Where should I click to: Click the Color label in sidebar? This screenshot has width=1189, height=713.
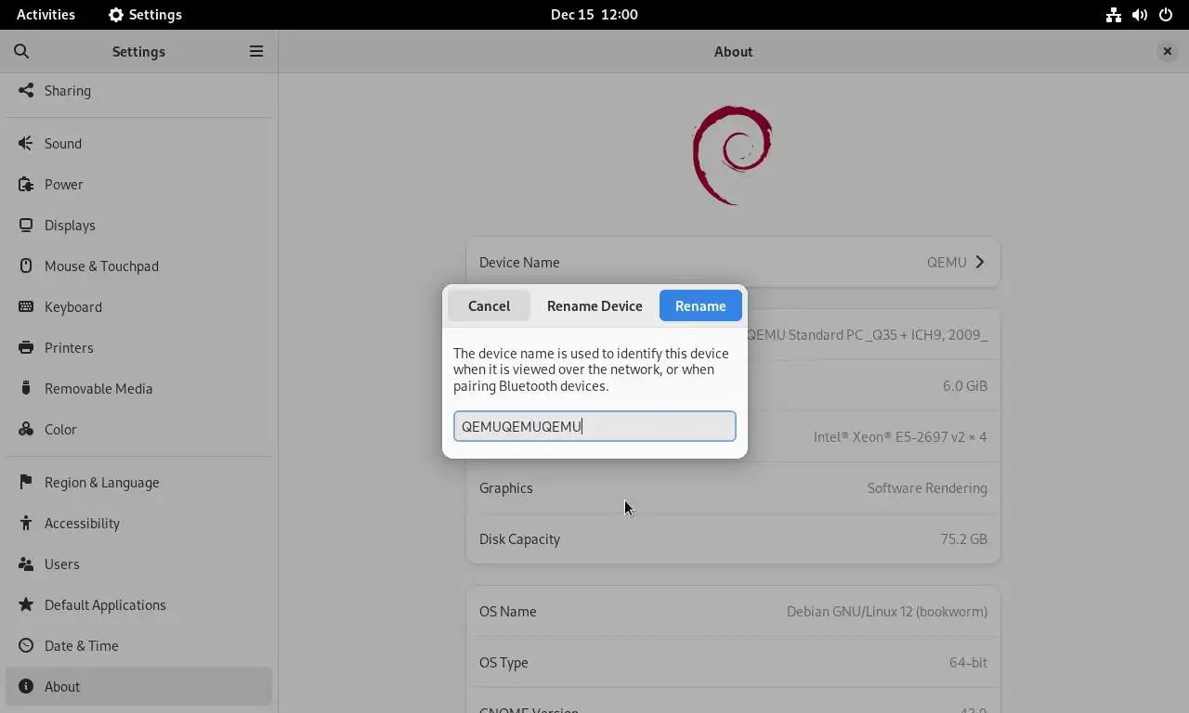click(60, 429)
